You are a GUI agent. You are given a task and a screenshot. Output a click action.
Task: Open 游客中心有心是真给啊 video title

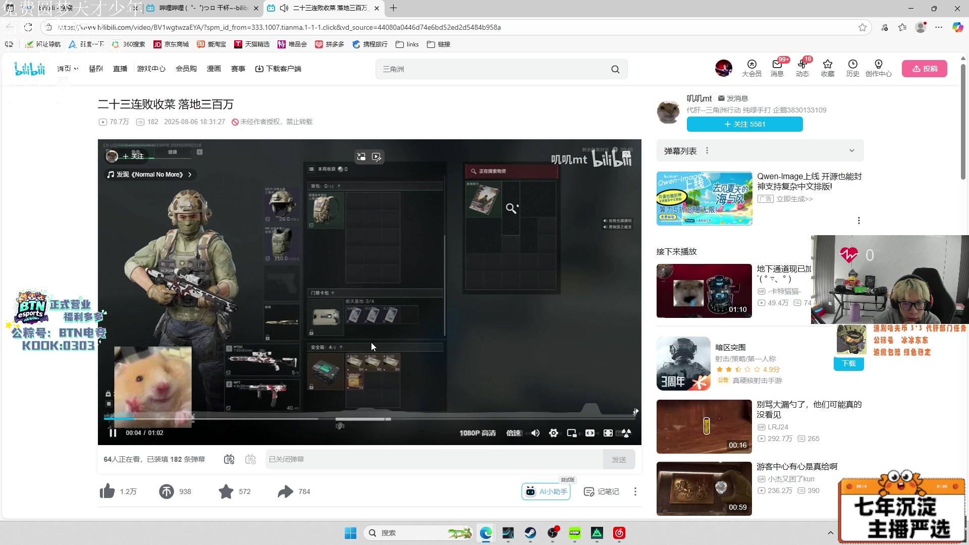tap(797, 467)
